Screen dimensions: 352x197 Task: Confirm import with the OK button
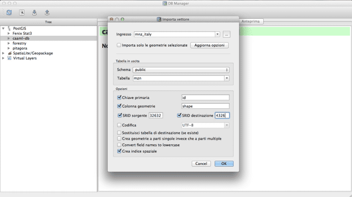click(x=224, y=163)
